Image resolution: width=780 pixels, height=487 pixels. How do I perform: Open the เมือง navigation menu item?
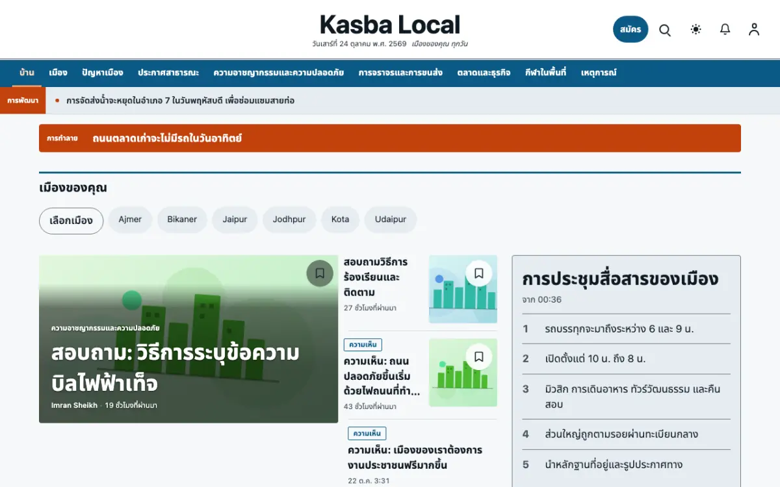[x=58, y=73]
